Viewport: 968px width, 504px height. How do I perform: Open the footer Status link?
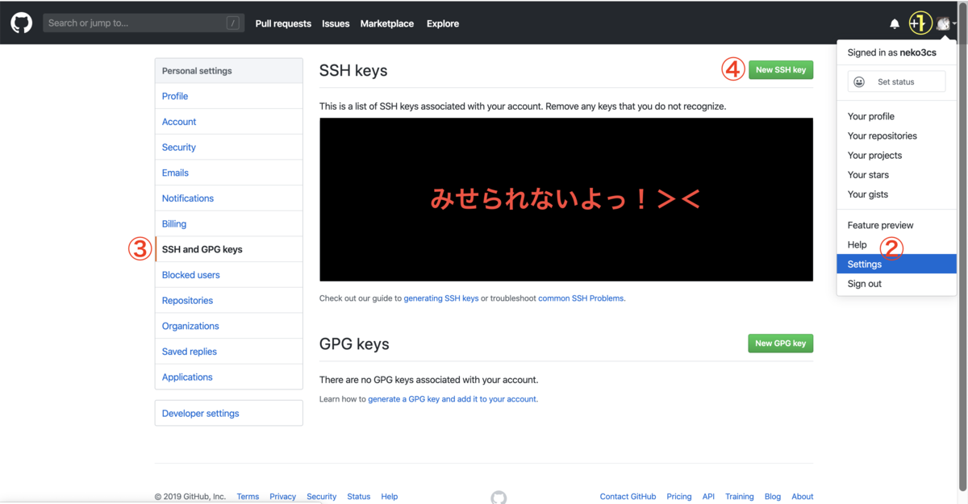358,497
